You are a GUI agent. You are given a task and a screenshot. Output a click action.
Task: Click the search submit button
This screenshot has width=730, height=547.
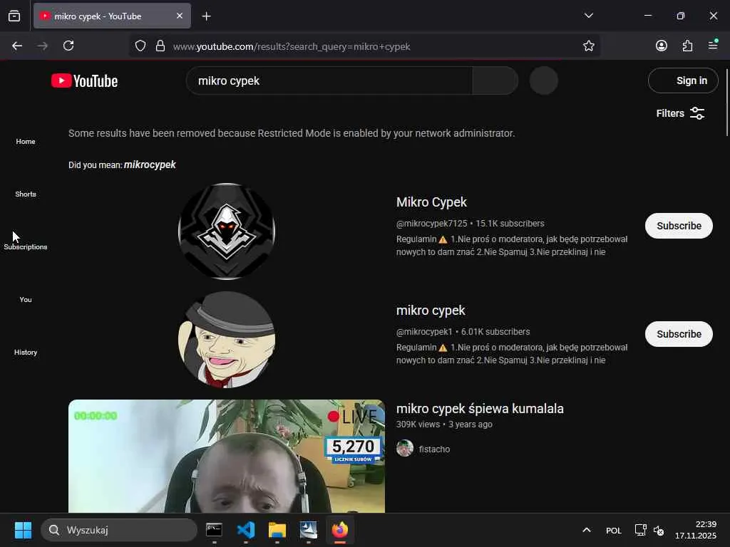point(495,81)
